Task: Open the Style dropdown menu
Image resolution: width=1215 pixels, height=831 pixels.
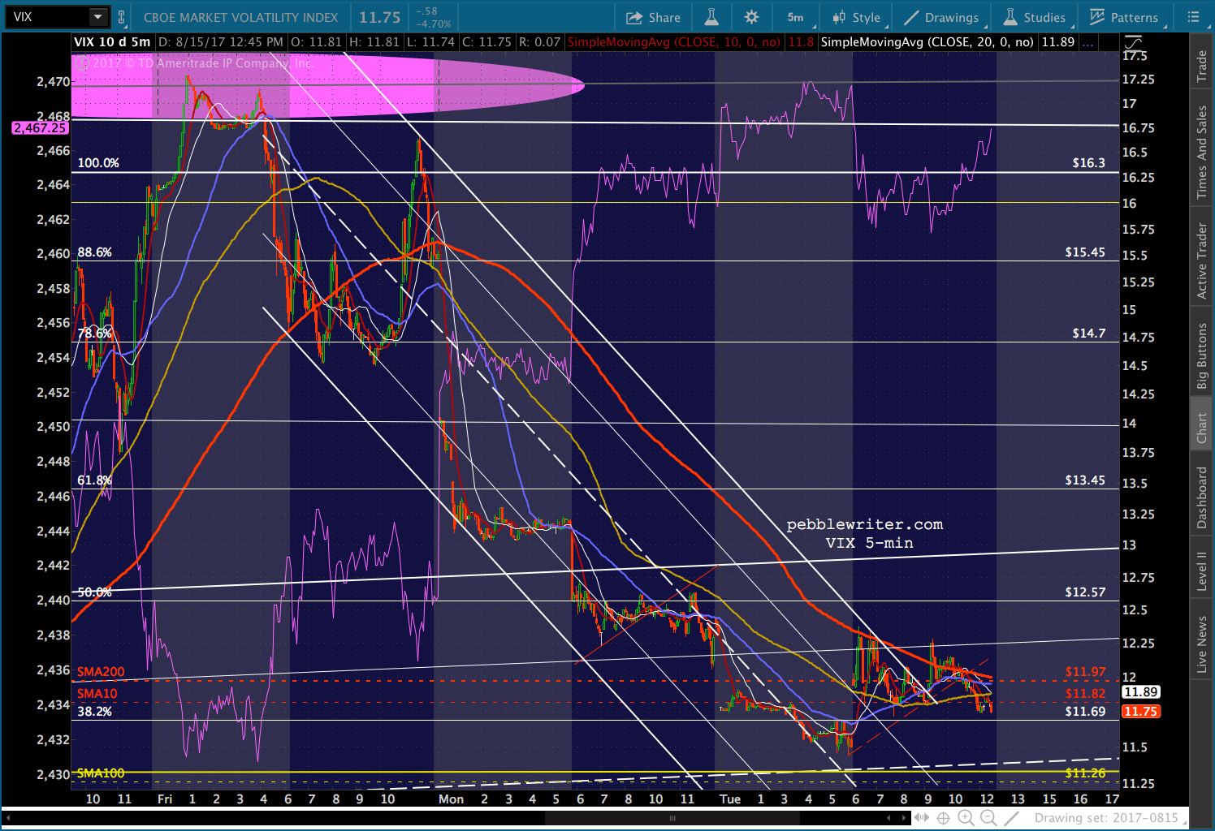Action: click(x=857, y=17)
